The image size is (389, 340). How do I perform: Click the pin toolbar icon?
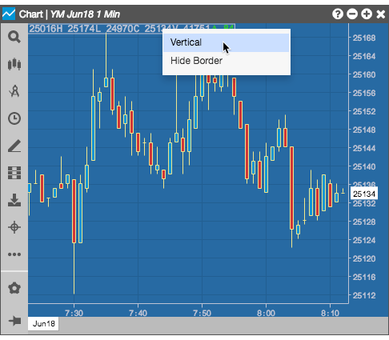tap(14, 320)
